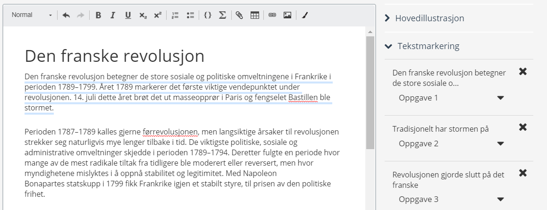
Task: Apply superscript formatting
Action: tap(157, 15)
